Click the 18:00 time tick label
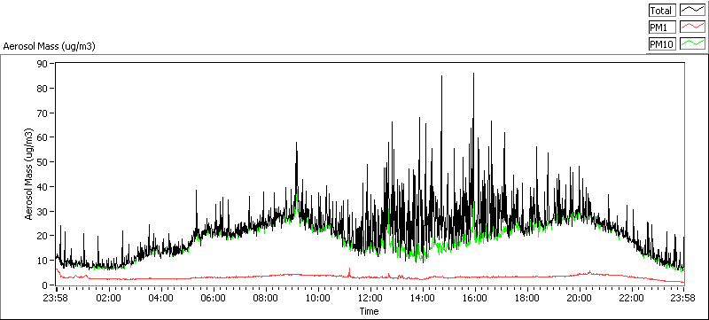709x320 pixels. point(527,298)
